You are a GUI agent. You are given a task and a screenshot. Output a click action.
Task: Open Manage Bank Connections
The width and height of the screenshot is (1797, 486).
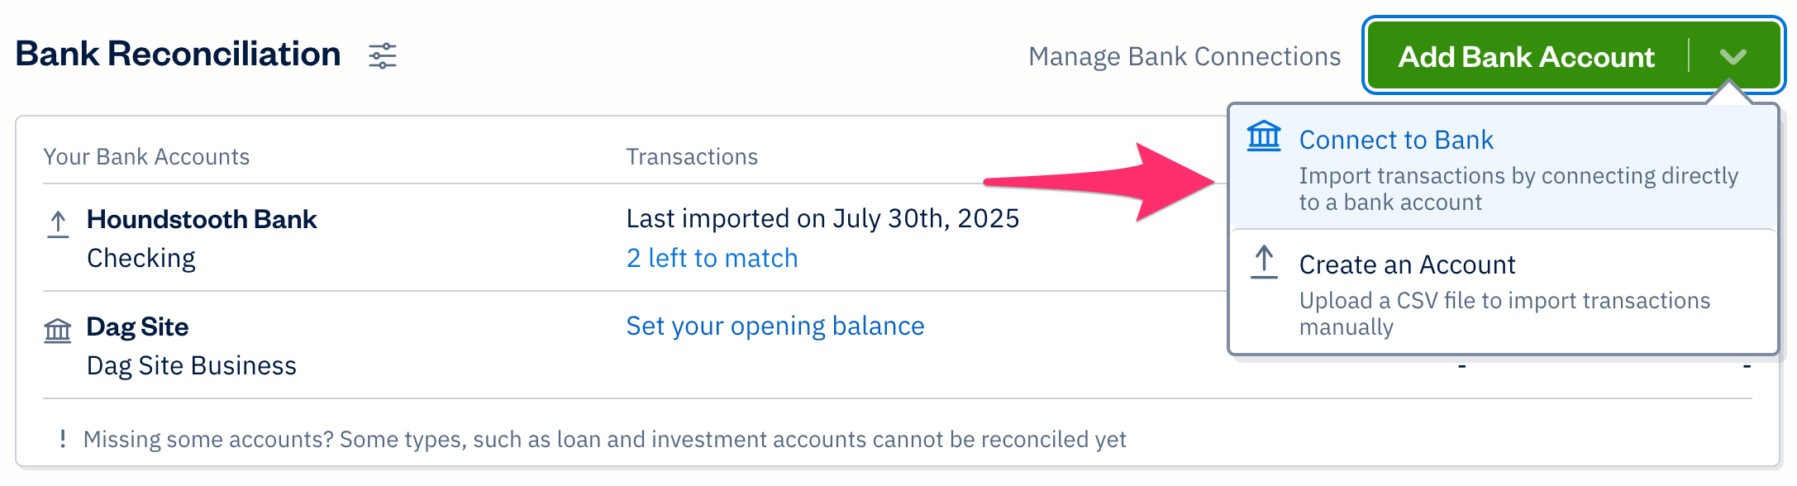pos(1184,56)
